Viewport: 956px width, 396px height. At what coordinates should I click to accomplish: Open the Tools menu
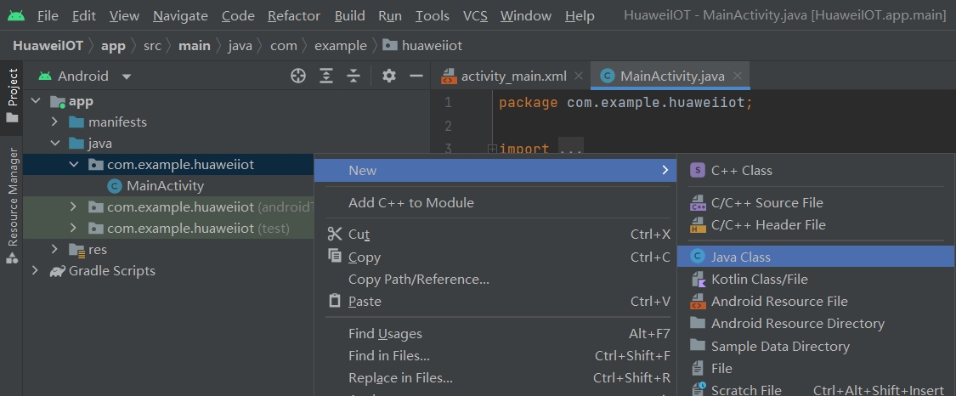point(433,16)
